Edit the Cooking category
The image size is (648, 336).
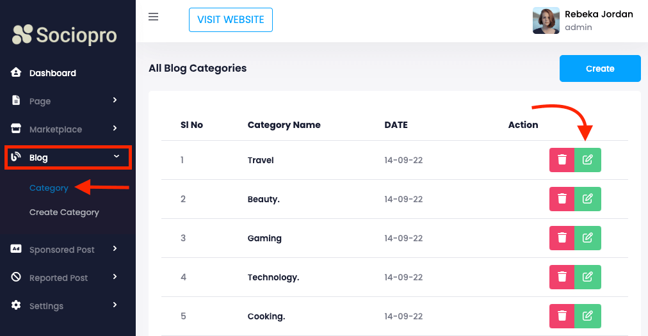tap(588, 316)
